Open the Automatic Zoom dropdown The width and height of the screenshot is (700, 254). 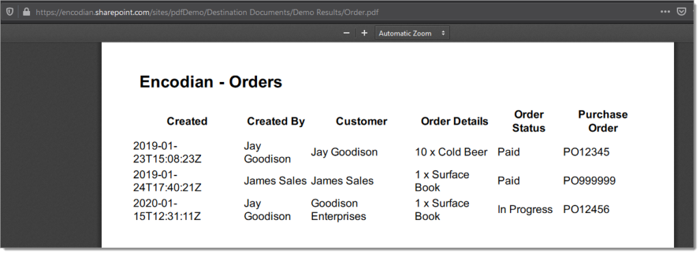point(412,33)
